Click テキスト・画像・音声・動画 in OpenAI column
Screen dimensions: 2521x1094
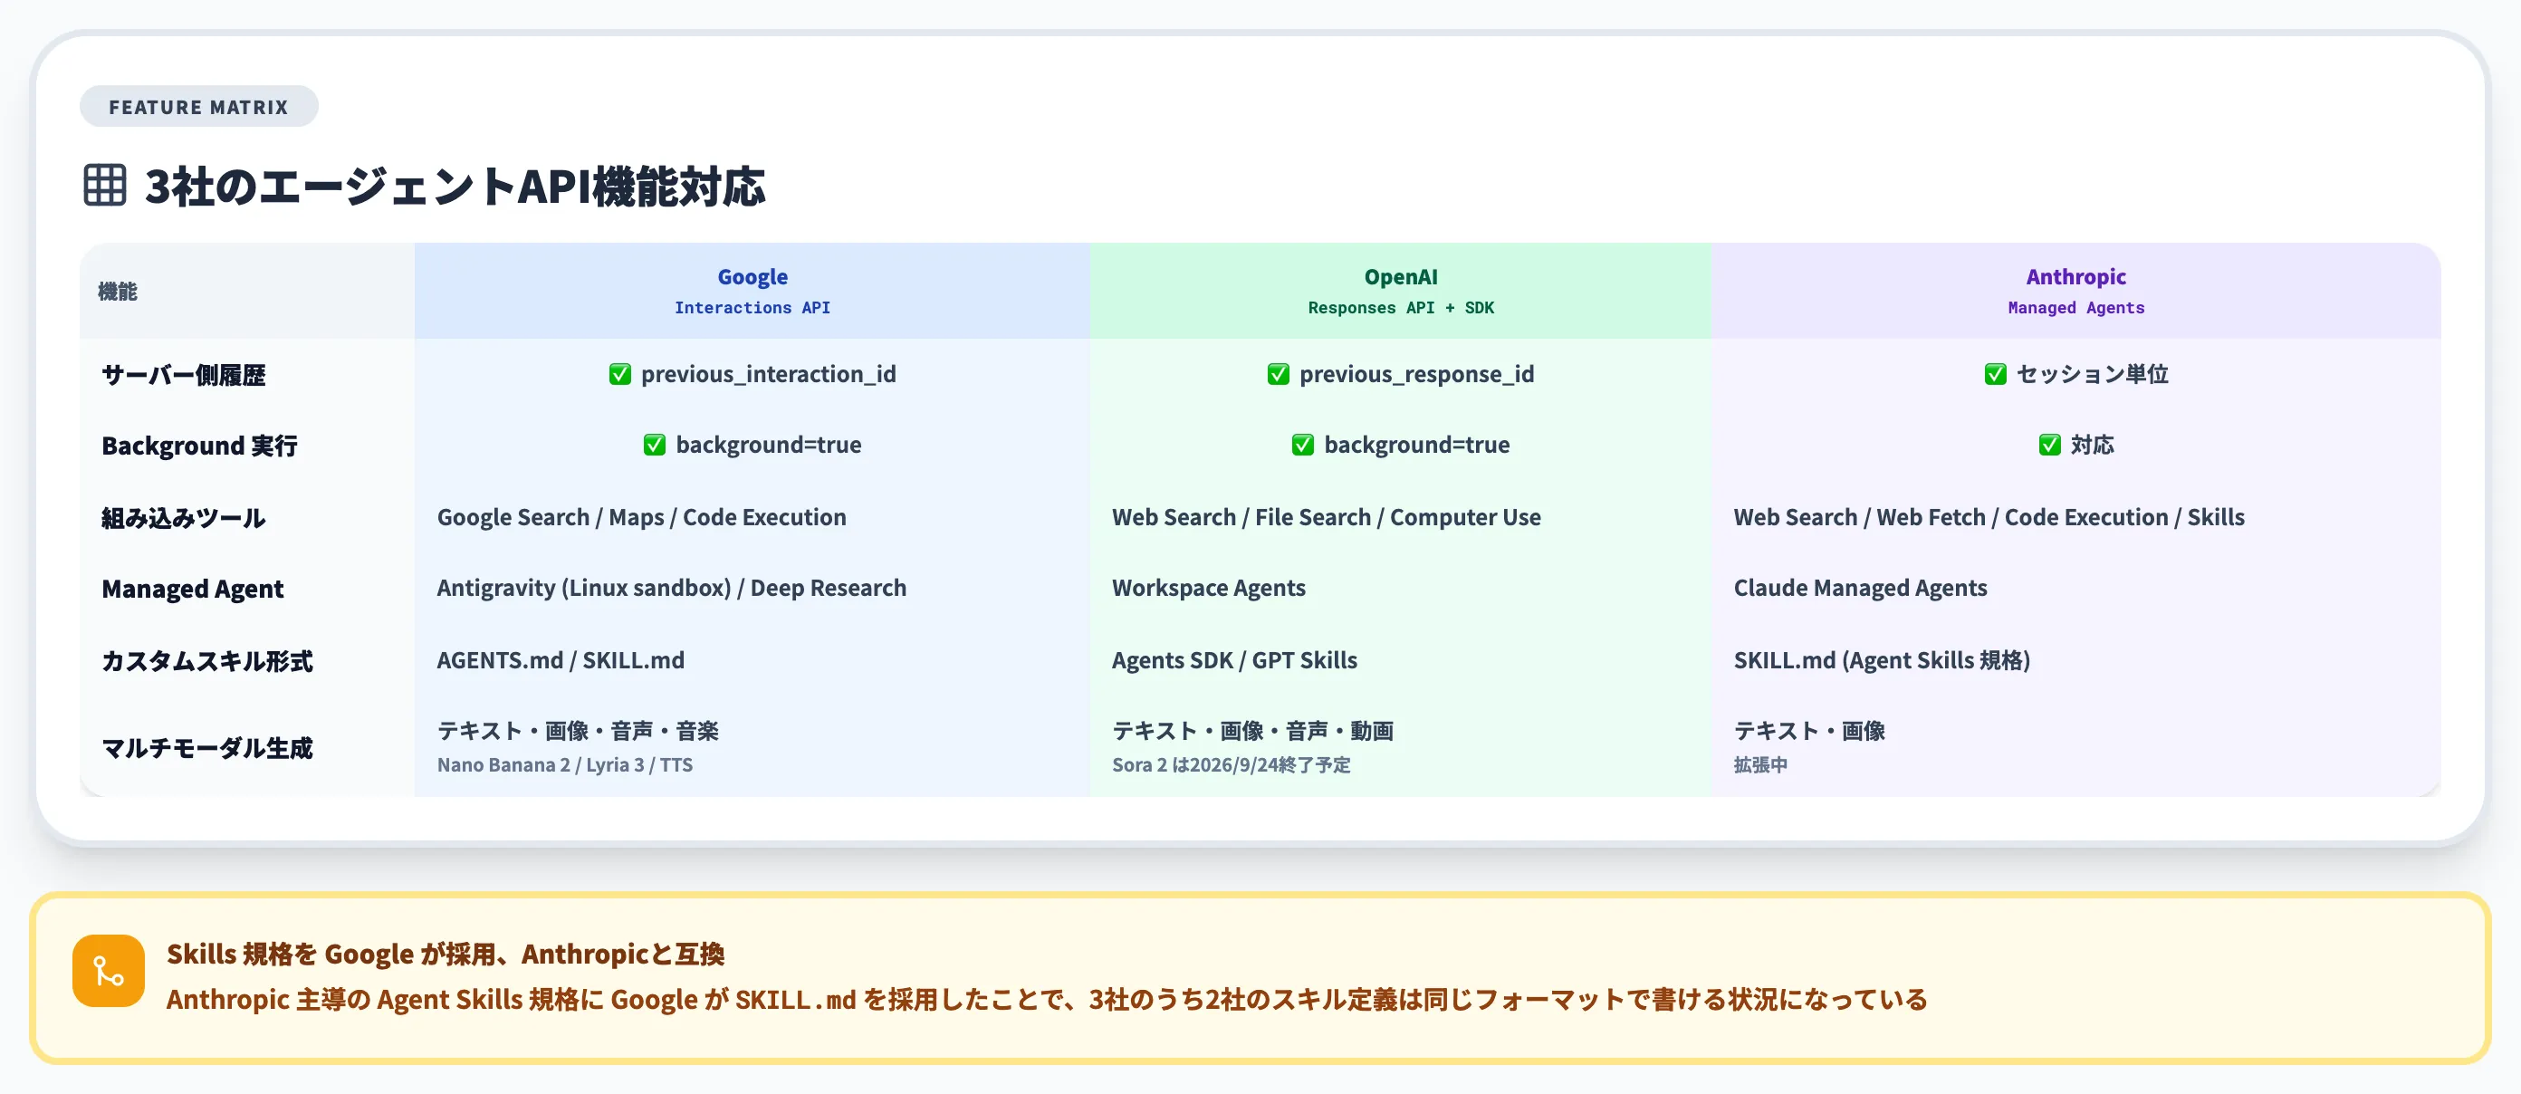click(x=1252, y=730)
